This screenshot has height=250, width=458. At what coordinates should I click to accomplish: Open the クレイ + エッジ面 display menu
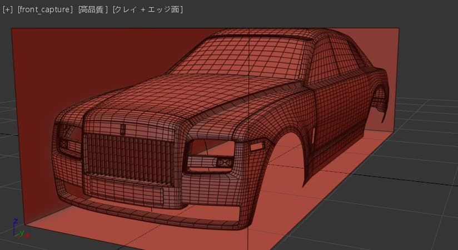point(148,9)
